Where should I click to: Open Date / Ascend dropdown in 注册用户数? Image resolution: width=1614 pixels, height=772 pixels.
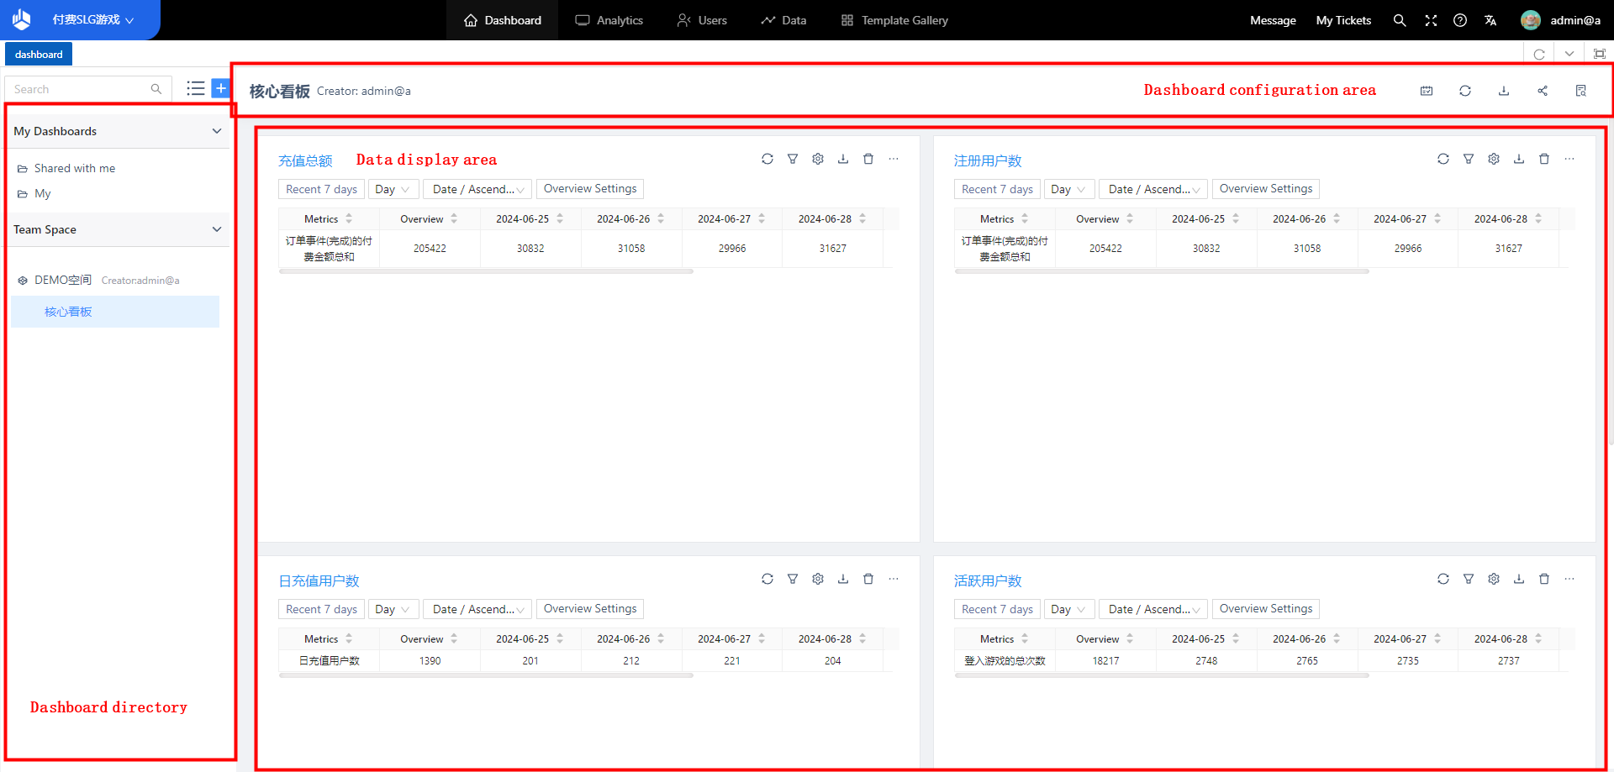tap(1153, 189)
